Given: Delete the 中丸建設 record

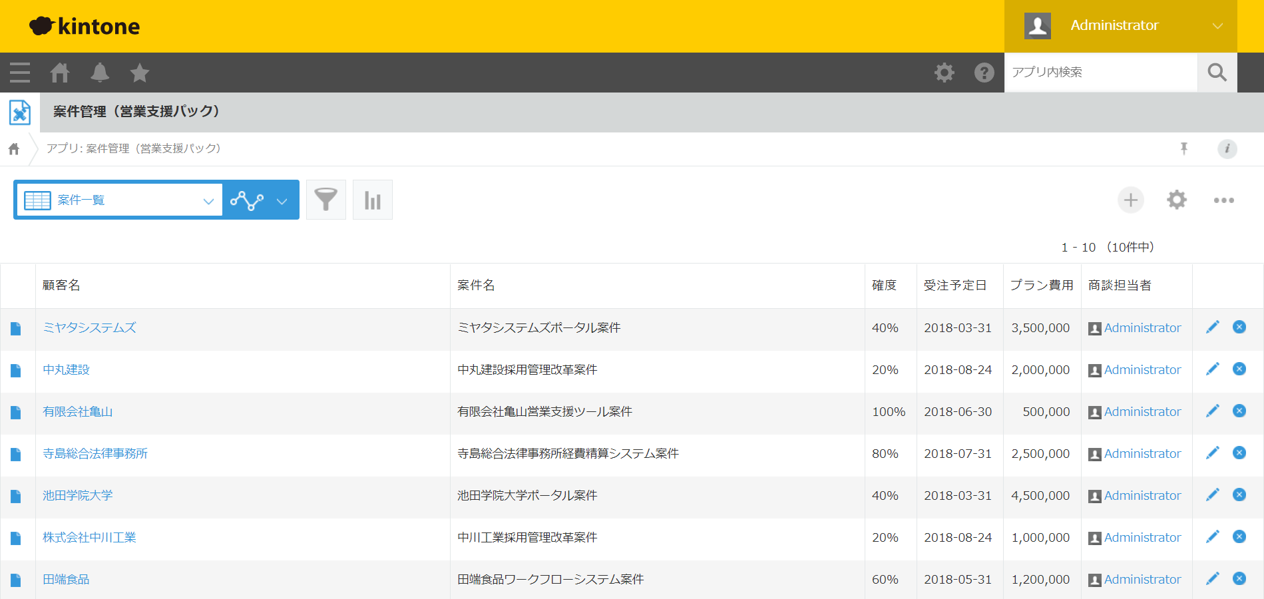Looking at the screenshot, I should (1239, 369).
